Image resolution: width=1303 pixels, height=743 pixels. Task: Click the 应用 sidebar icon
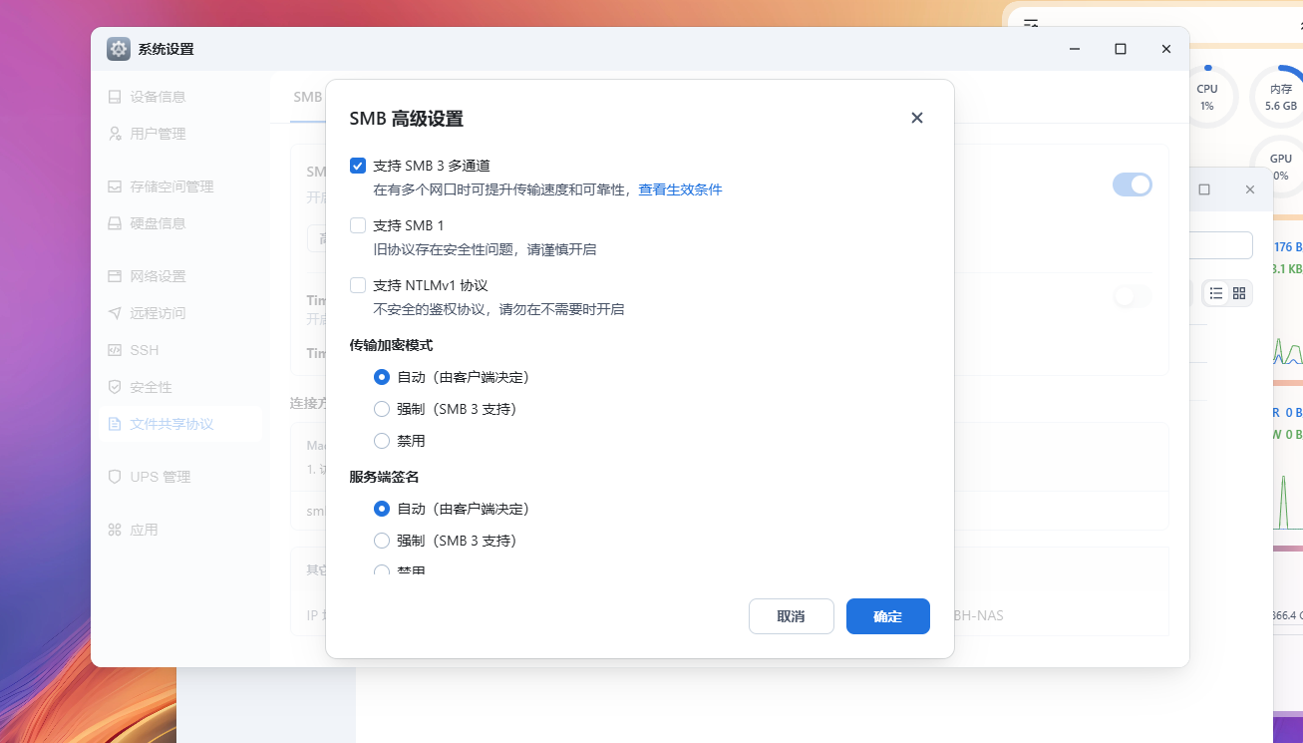coord(115,530)
